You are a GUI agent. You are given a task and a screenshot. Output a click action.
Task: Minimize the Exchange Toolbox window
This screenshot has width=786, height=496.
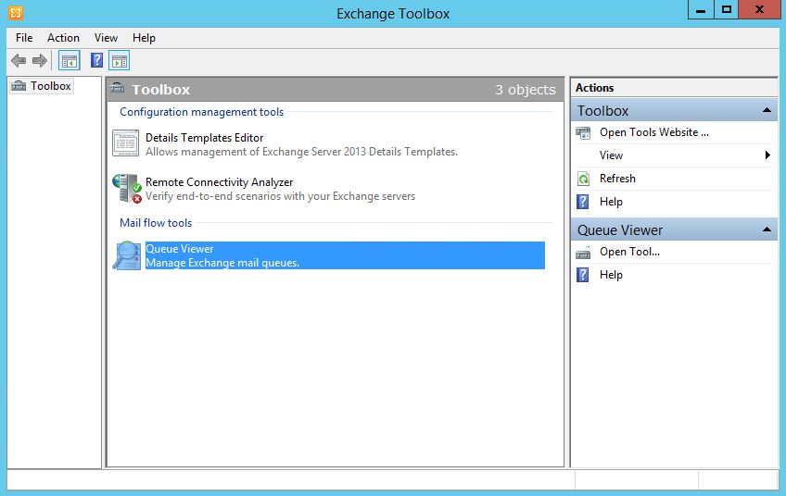tap(701, 9)
